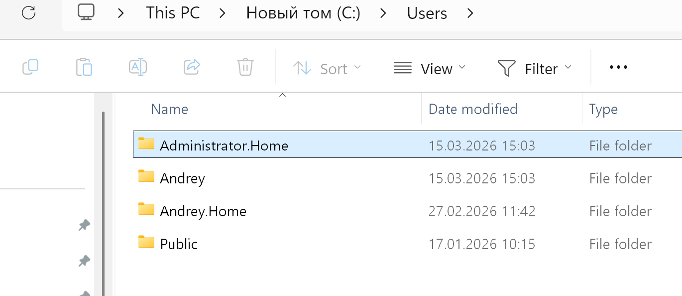Screen dimensions: 682x296
Task: Navigate to This PC breadcrumb
Action: click(173, 13)
